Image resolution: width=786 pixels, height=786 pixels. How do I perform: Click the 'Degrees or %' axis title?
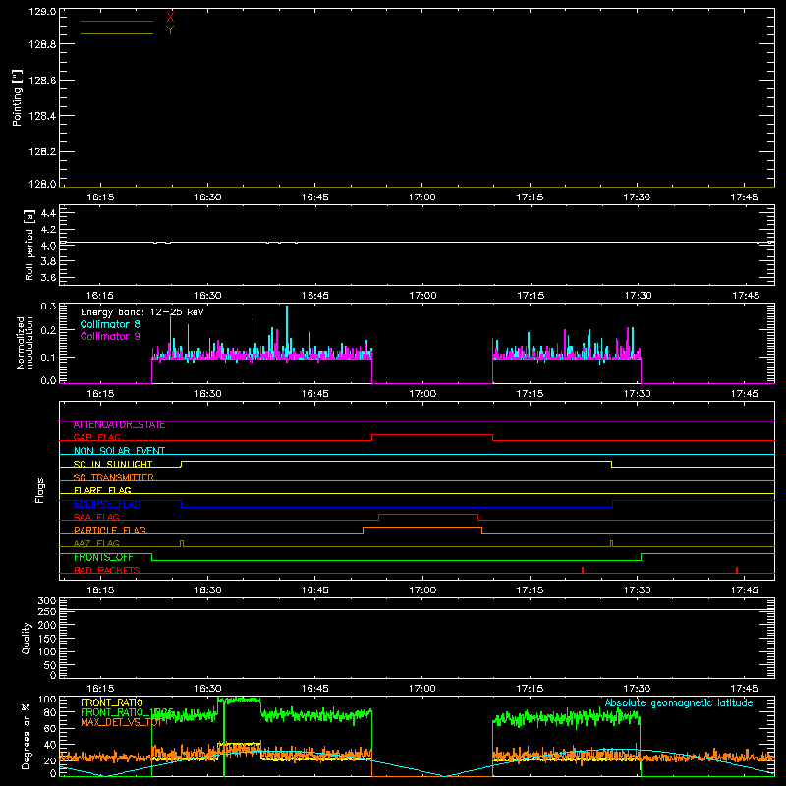point(26,736)
